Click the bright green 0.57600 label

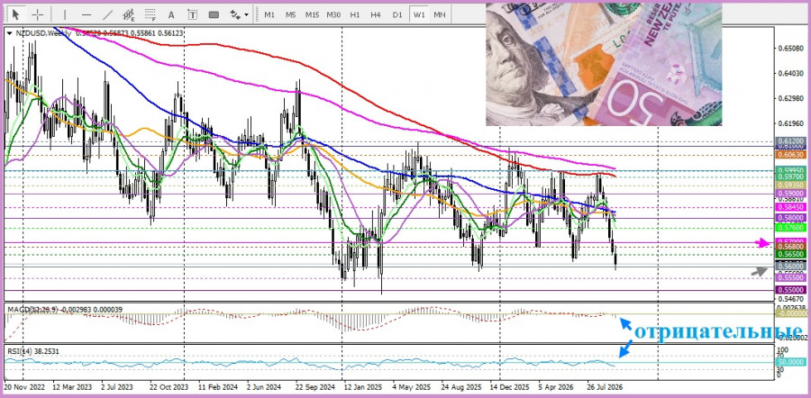point(791,228)
